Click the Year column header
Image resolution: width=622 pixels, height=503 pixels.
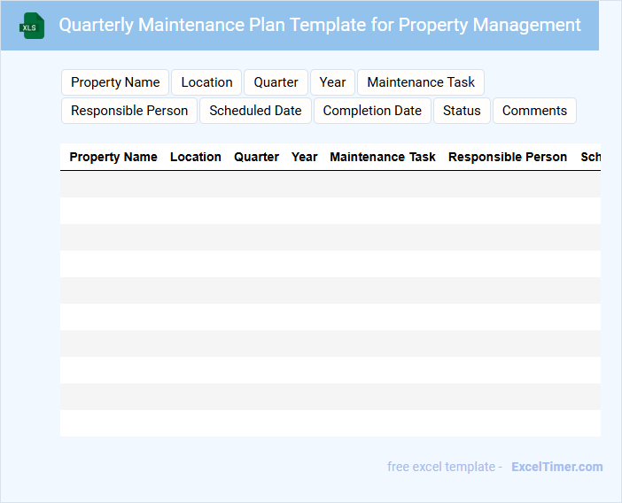pyautogui.click(x=304, y=157)
